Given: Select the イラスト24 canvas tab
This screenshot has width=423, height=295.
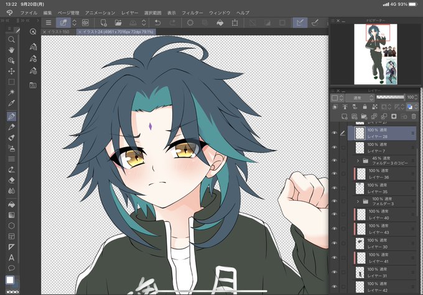Looking at the screenshot, I should coord(116,32).
